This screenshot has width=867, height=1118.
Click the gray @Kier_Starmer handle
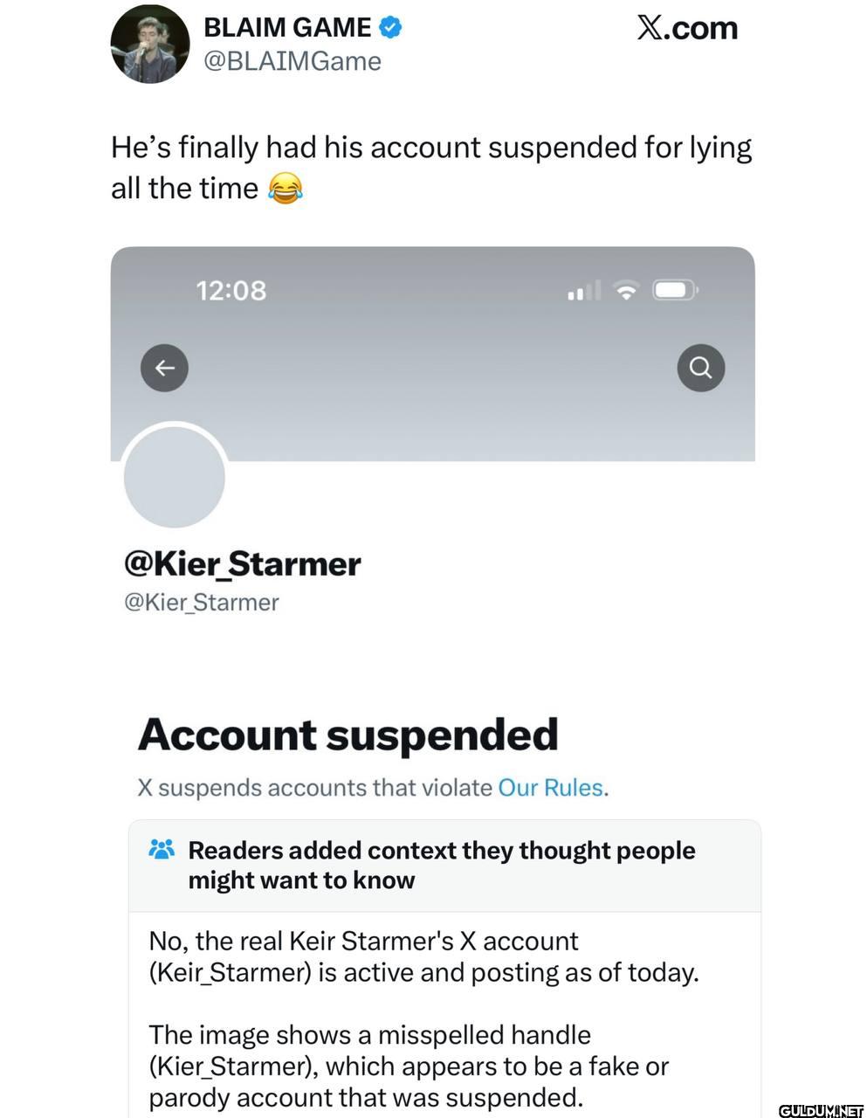pos(202,603)
